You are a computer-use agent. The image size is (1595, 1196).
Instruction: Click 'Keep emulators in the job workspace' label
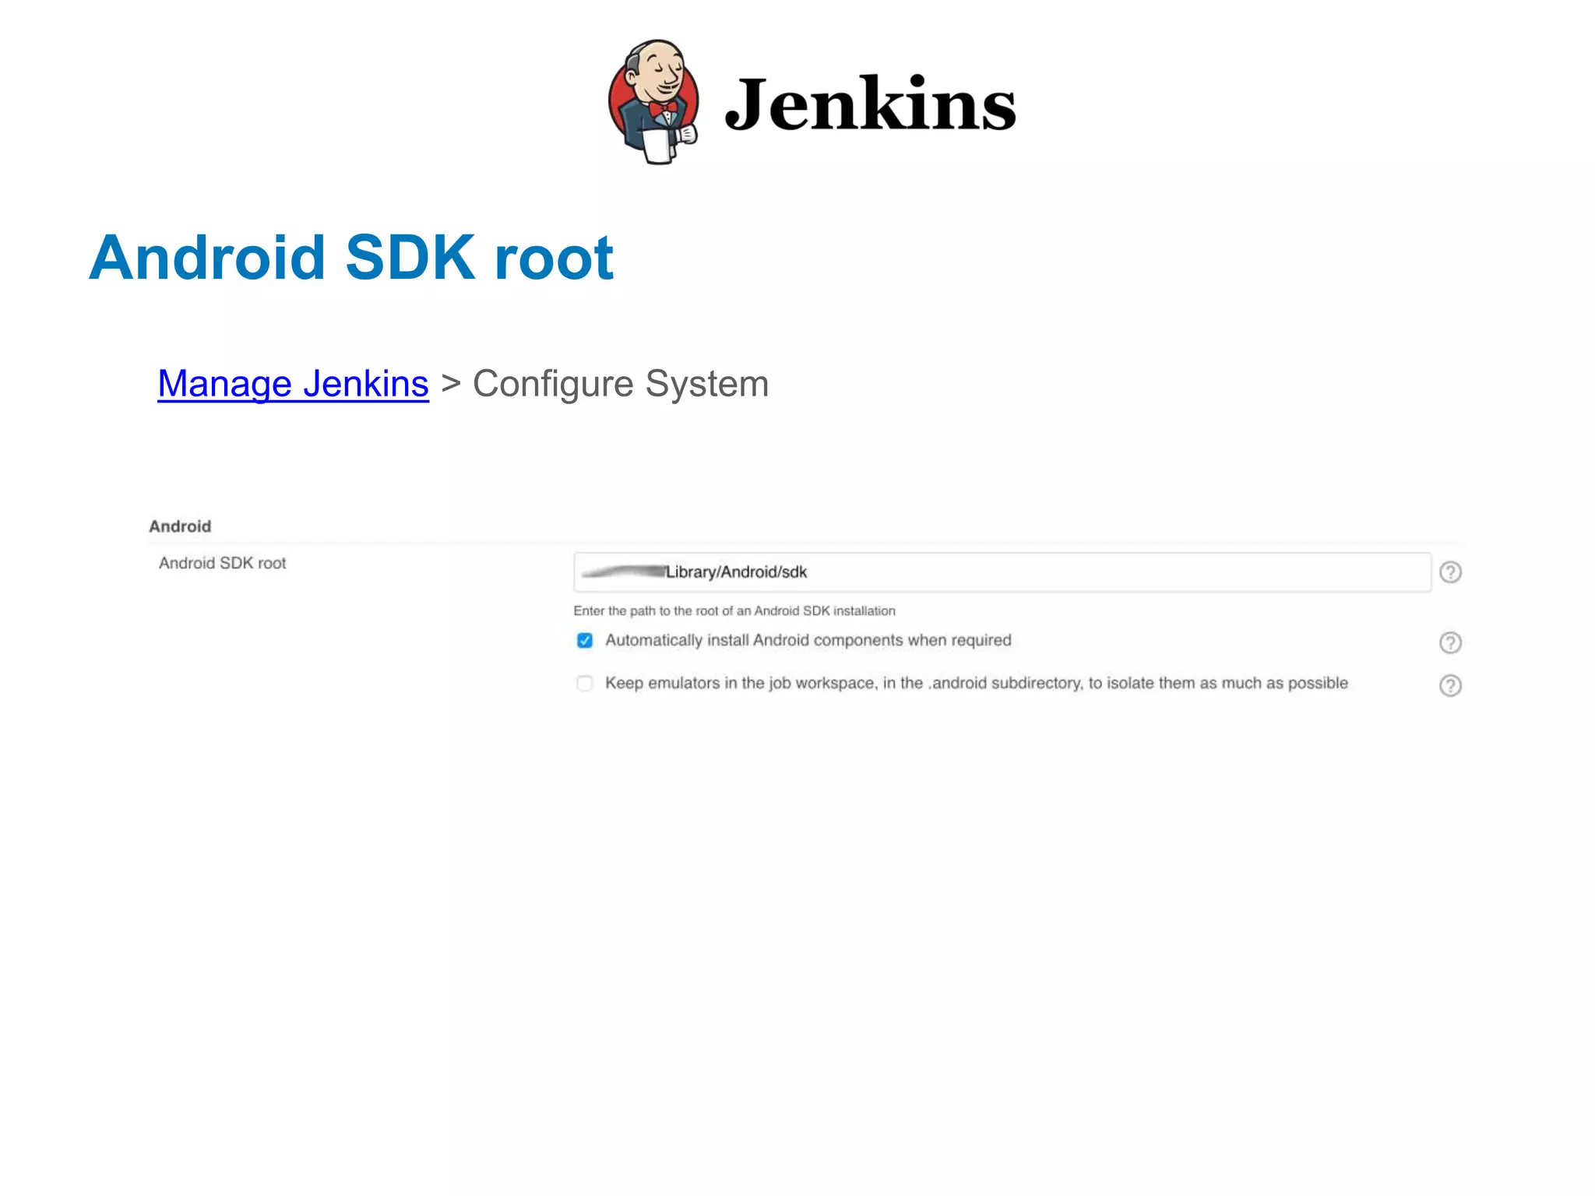click(x=977, y=683)
